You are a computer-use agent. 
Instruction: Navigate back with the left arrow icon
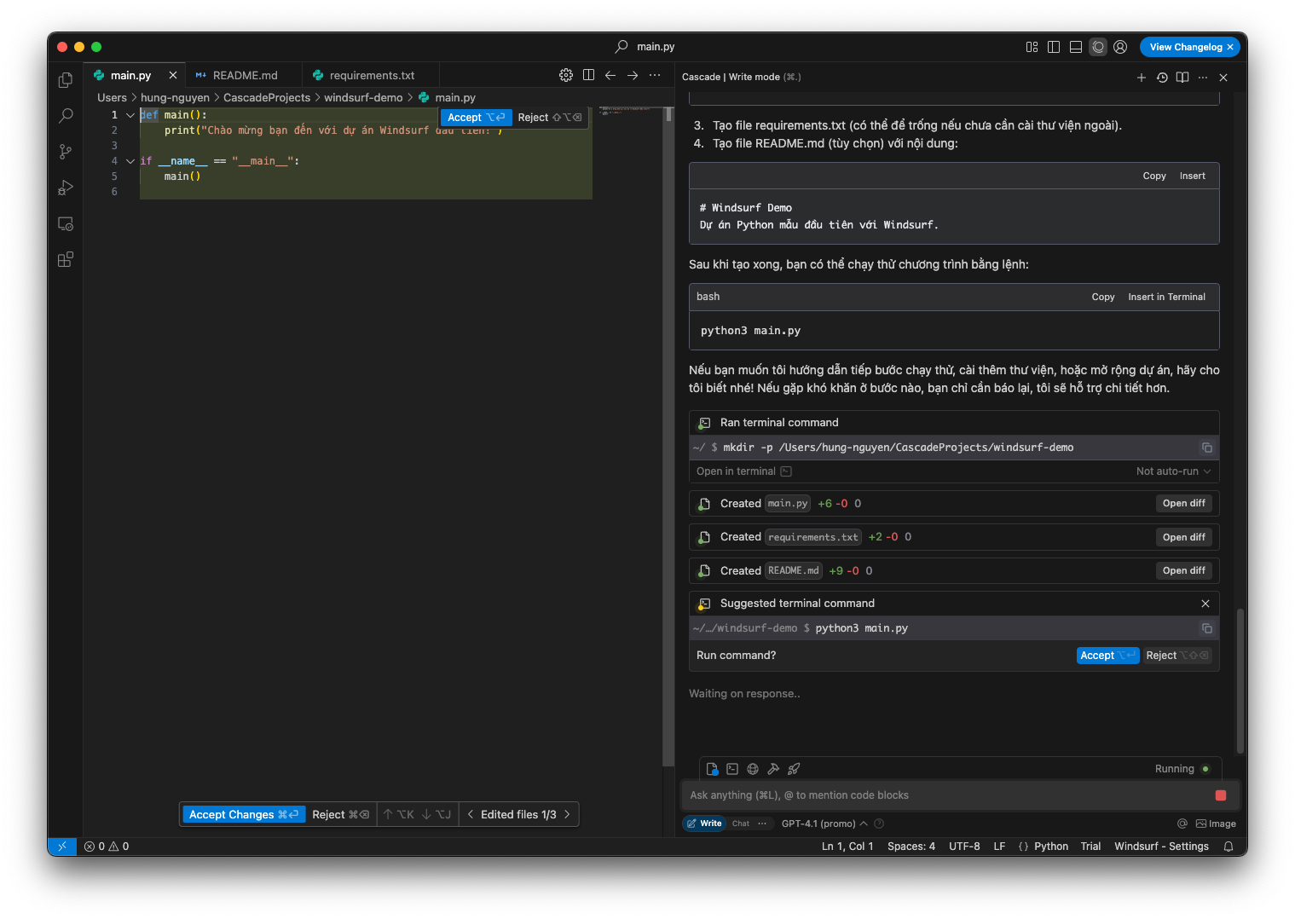pos(610,75)
